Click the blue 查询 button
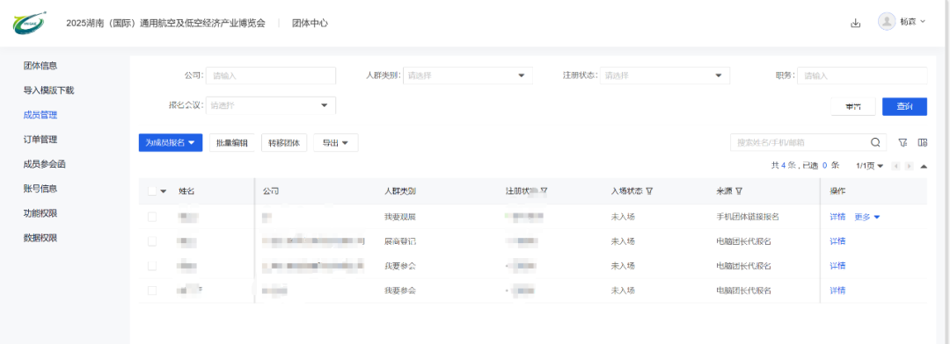This screenshot has width=950, height=344. [x=904, y=106]
